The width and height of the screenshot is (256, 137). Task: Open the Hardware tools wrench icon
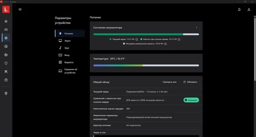pos(6,71)
